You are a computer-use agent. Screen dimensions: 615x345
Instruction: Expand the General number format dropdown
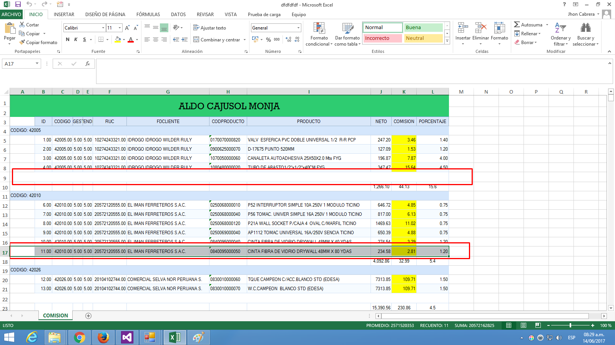click(x=298, y=28)
